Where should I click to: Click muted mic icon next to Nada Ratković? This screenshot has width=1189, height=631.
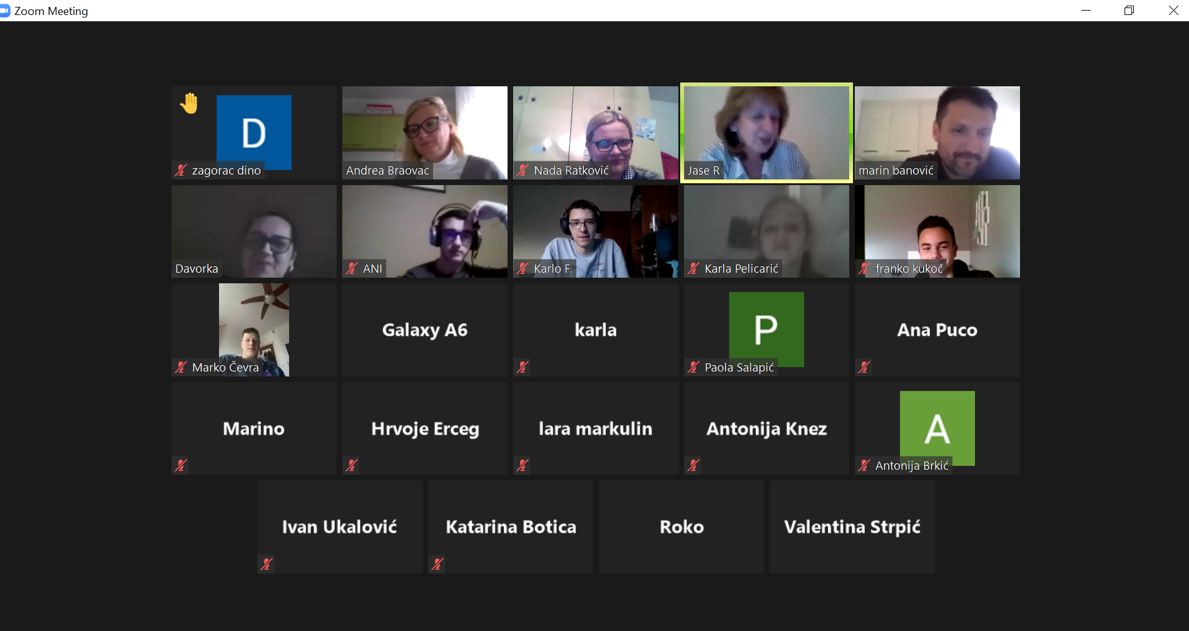(x=523, y=170)
